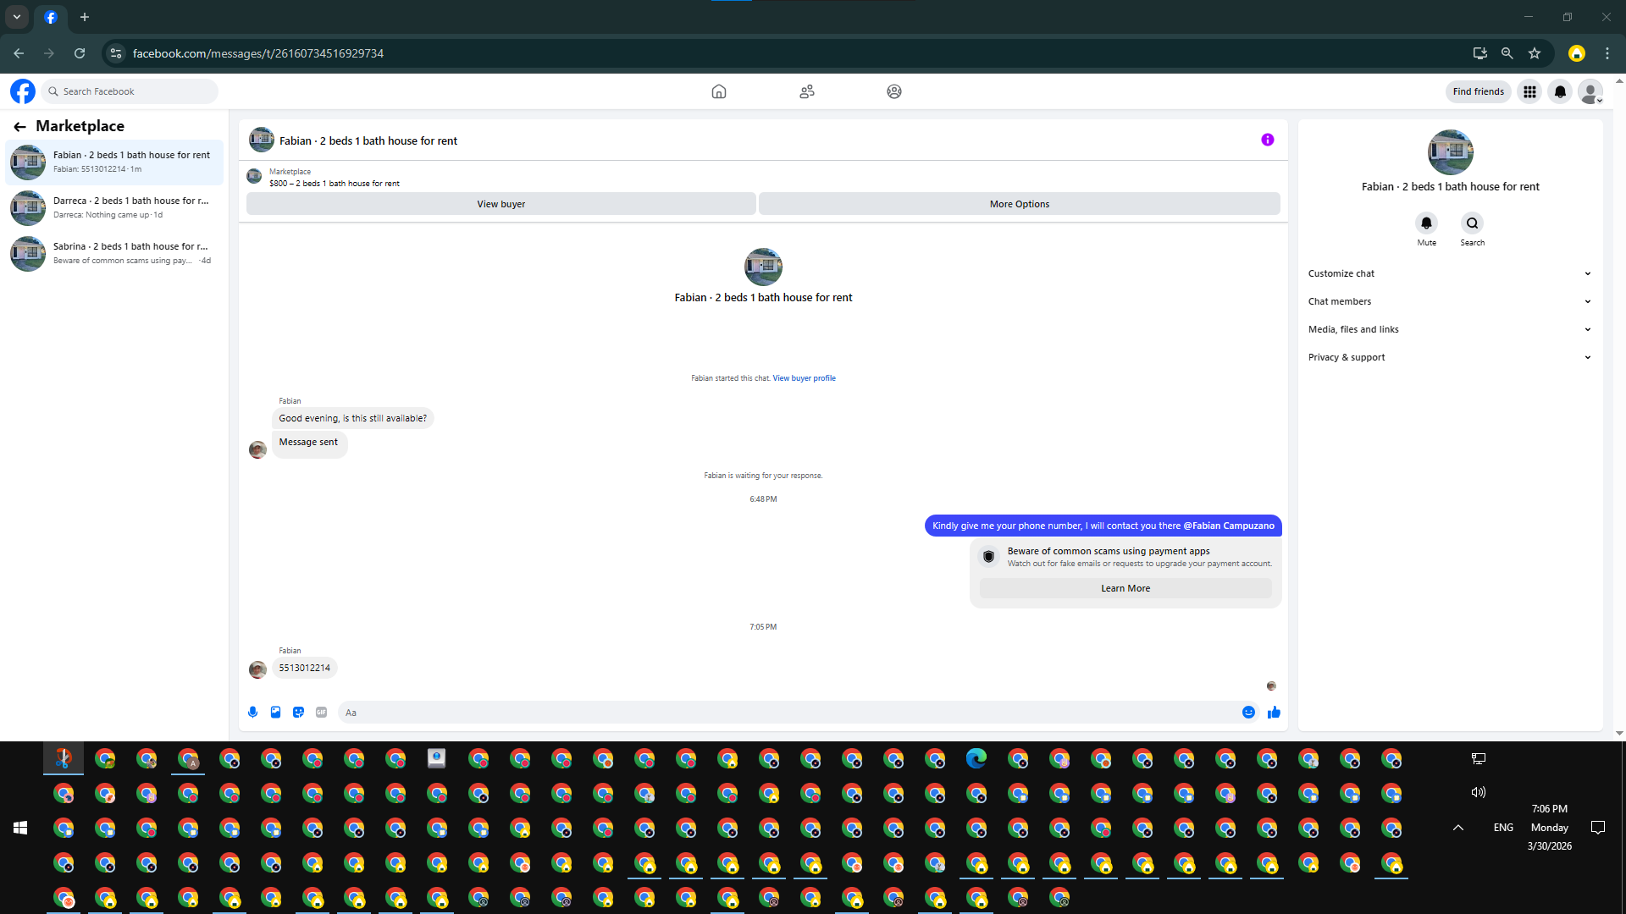Image resolution: width=1626 pixels, height=914 pixels.
Task: Open the sticker picker icon
Action: point(298,713)
